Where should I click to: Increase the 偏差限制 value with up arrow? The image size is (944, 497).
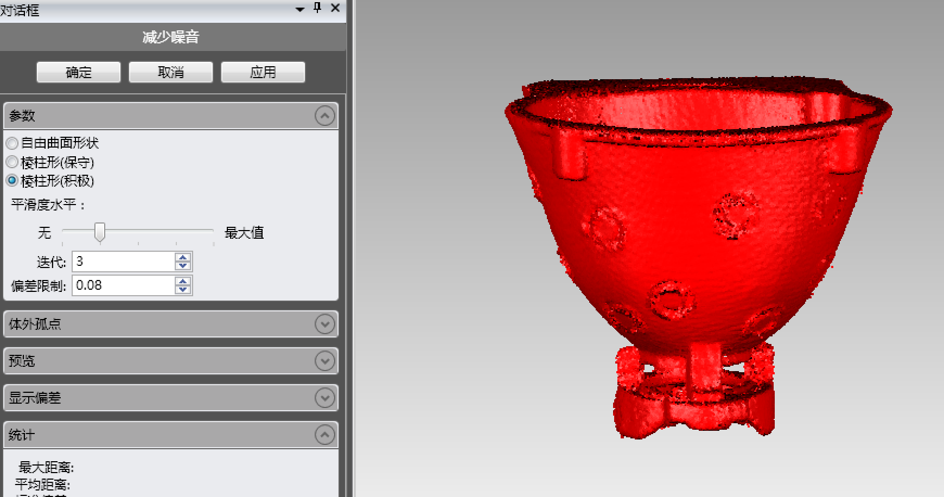tap(183, 281)
